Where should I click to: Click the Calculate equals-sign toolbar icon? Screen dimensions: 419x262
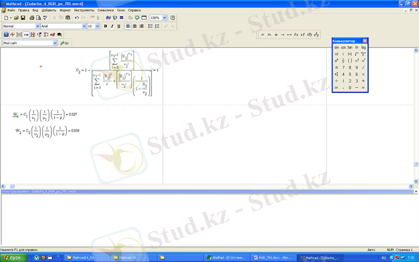pyautogui.click(x=122, y=18)
